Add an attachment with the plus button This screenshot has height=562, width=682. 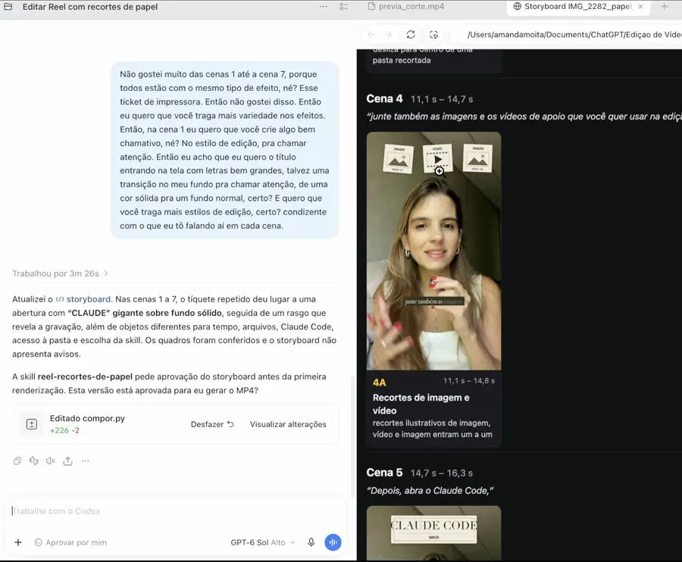[x=18, y=542]
